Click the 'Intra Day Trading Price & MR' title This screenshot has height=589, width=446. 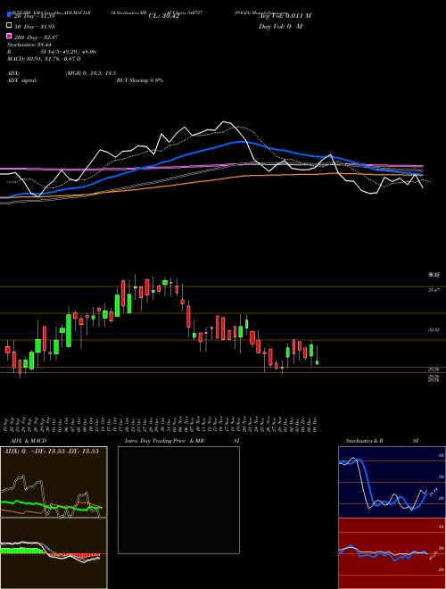click(x=164, y=441)
